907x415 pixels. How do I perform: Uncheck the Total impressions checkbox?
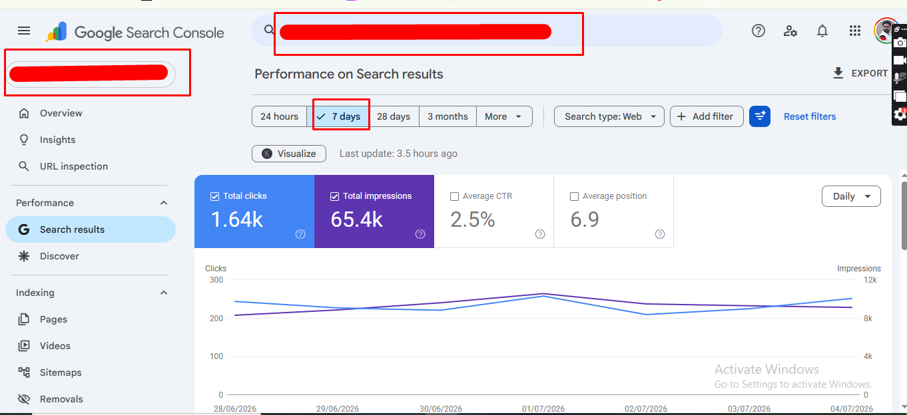click(334, 196)
